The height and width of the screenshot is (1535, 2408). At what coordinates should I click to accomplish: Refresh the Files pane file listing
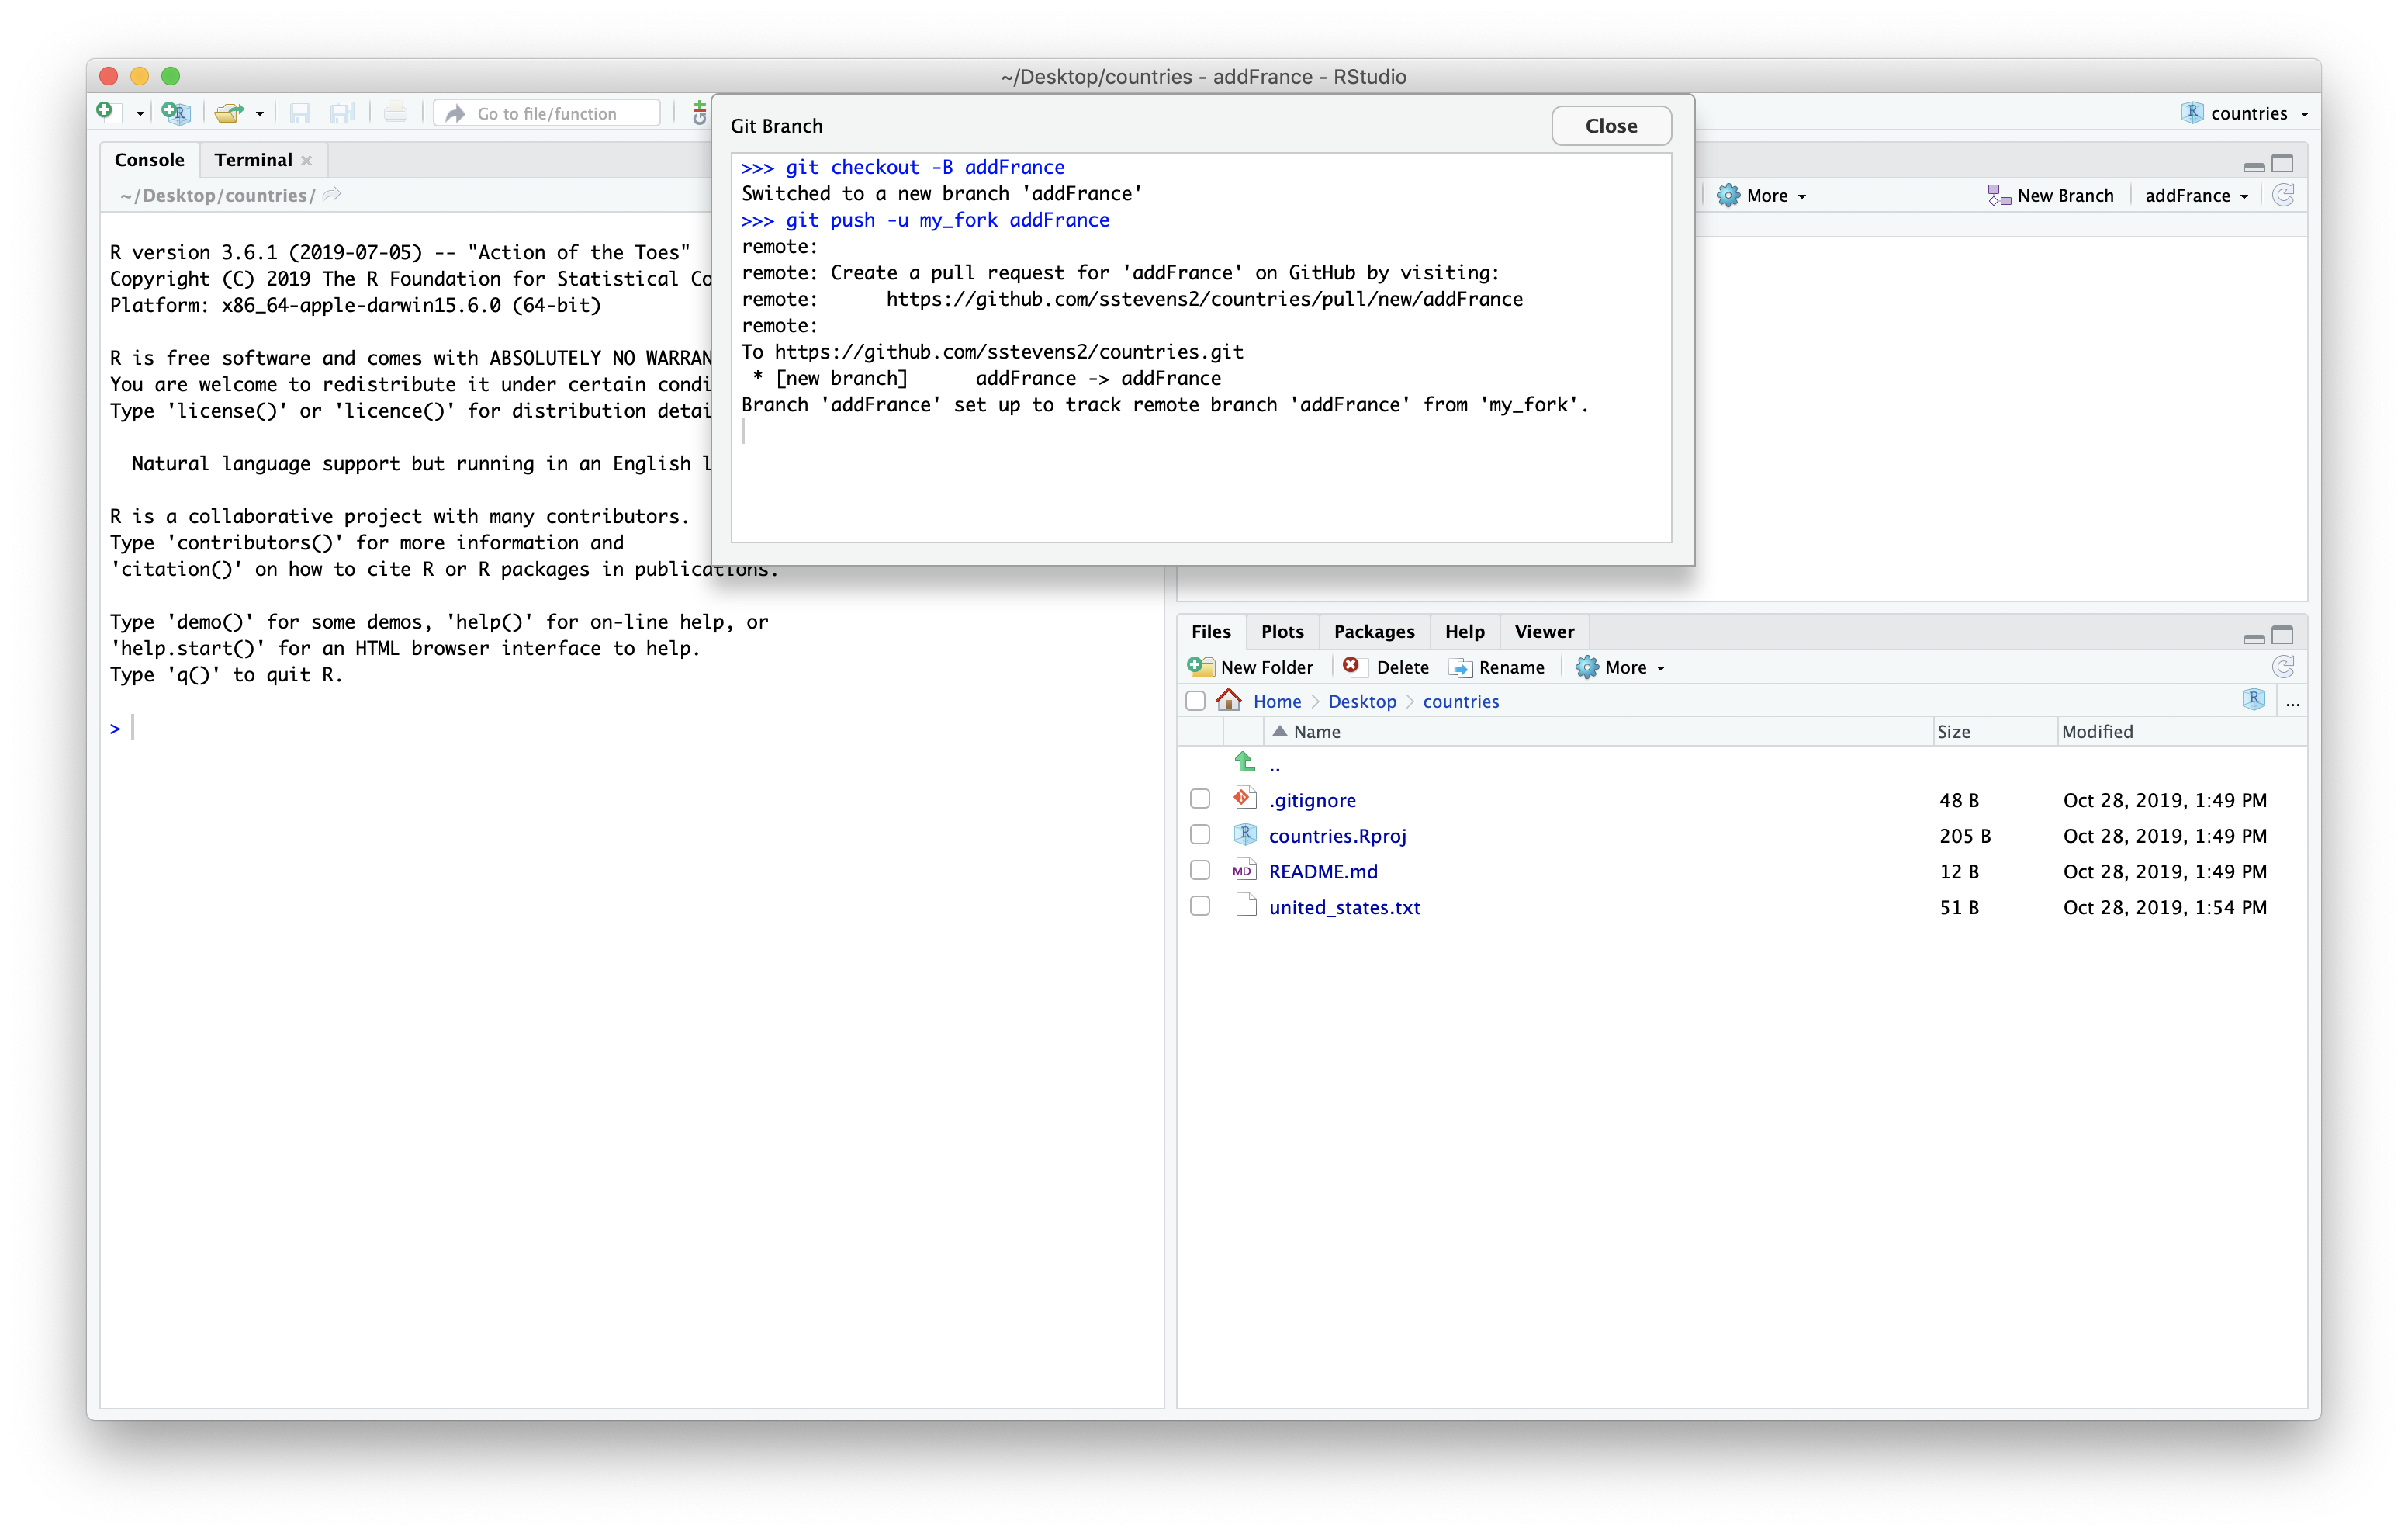coord(2285,667)
